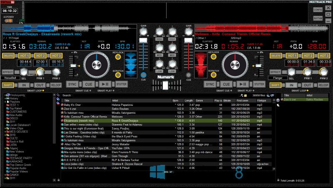Enable the right channel CUE headphone button
This screenshot has height=188, width=333.
189,75
